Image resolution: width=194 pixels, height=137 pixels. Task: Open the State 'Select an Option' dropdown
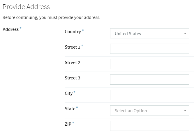pyautogui.click(x=146, y=111)
